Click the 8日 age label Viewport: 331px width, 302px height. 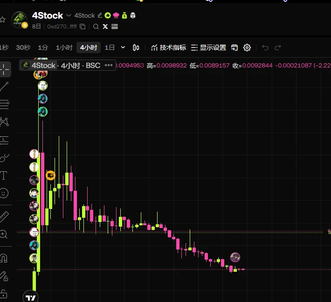coord(36,27)
